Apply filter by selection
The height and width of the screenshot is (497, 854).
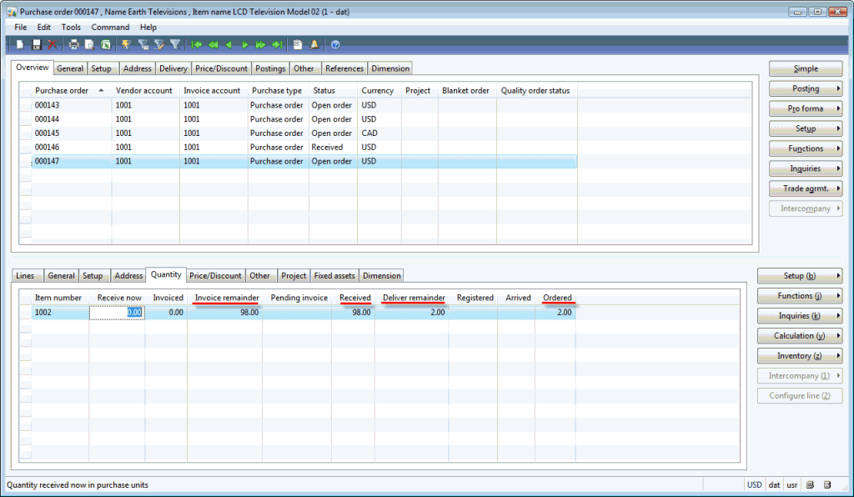[127, 44]
